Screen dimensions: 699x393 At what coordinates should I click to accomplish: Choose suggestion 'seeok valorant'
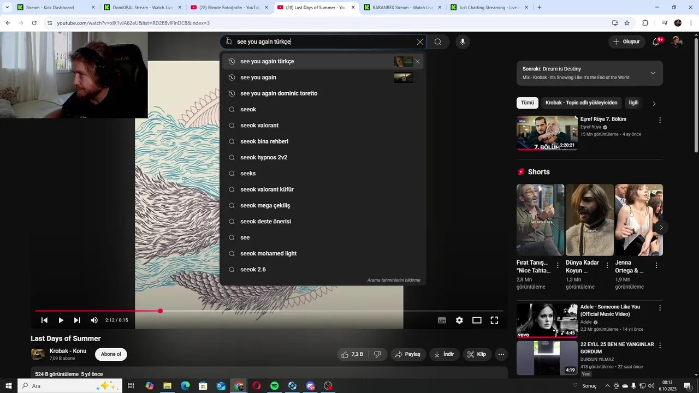tap(322, 126)
